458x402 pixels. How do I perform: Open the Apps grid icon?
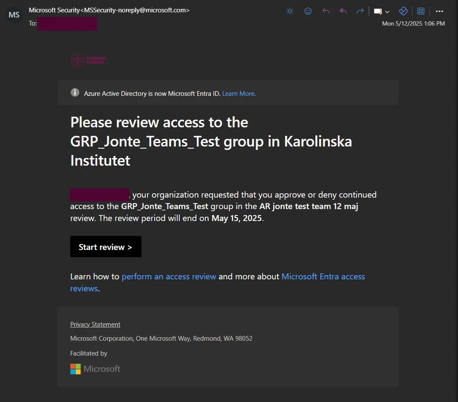coord(421,11)
